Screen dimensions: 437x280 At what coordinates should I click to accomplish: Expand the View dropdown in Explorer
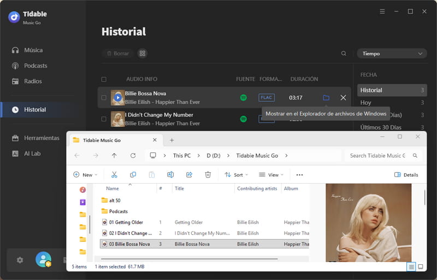(x=272, y=175)
